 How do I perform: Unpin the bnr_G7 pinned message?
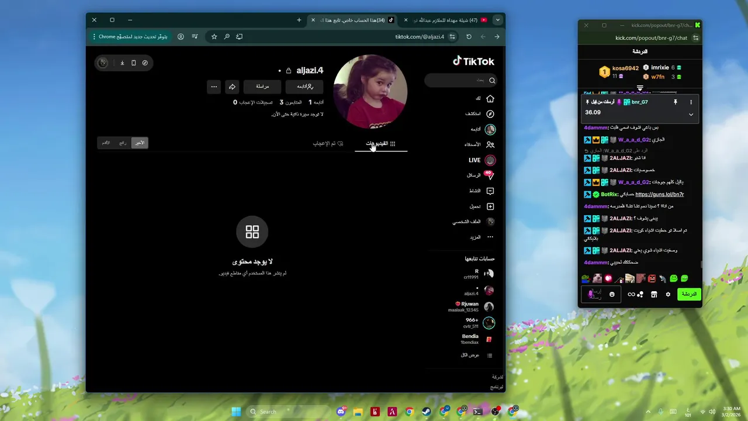tap(676, 102)
